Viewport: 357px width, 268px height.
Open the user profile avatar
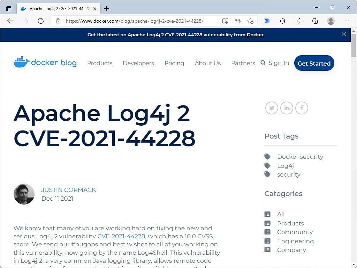coord(331,21)
